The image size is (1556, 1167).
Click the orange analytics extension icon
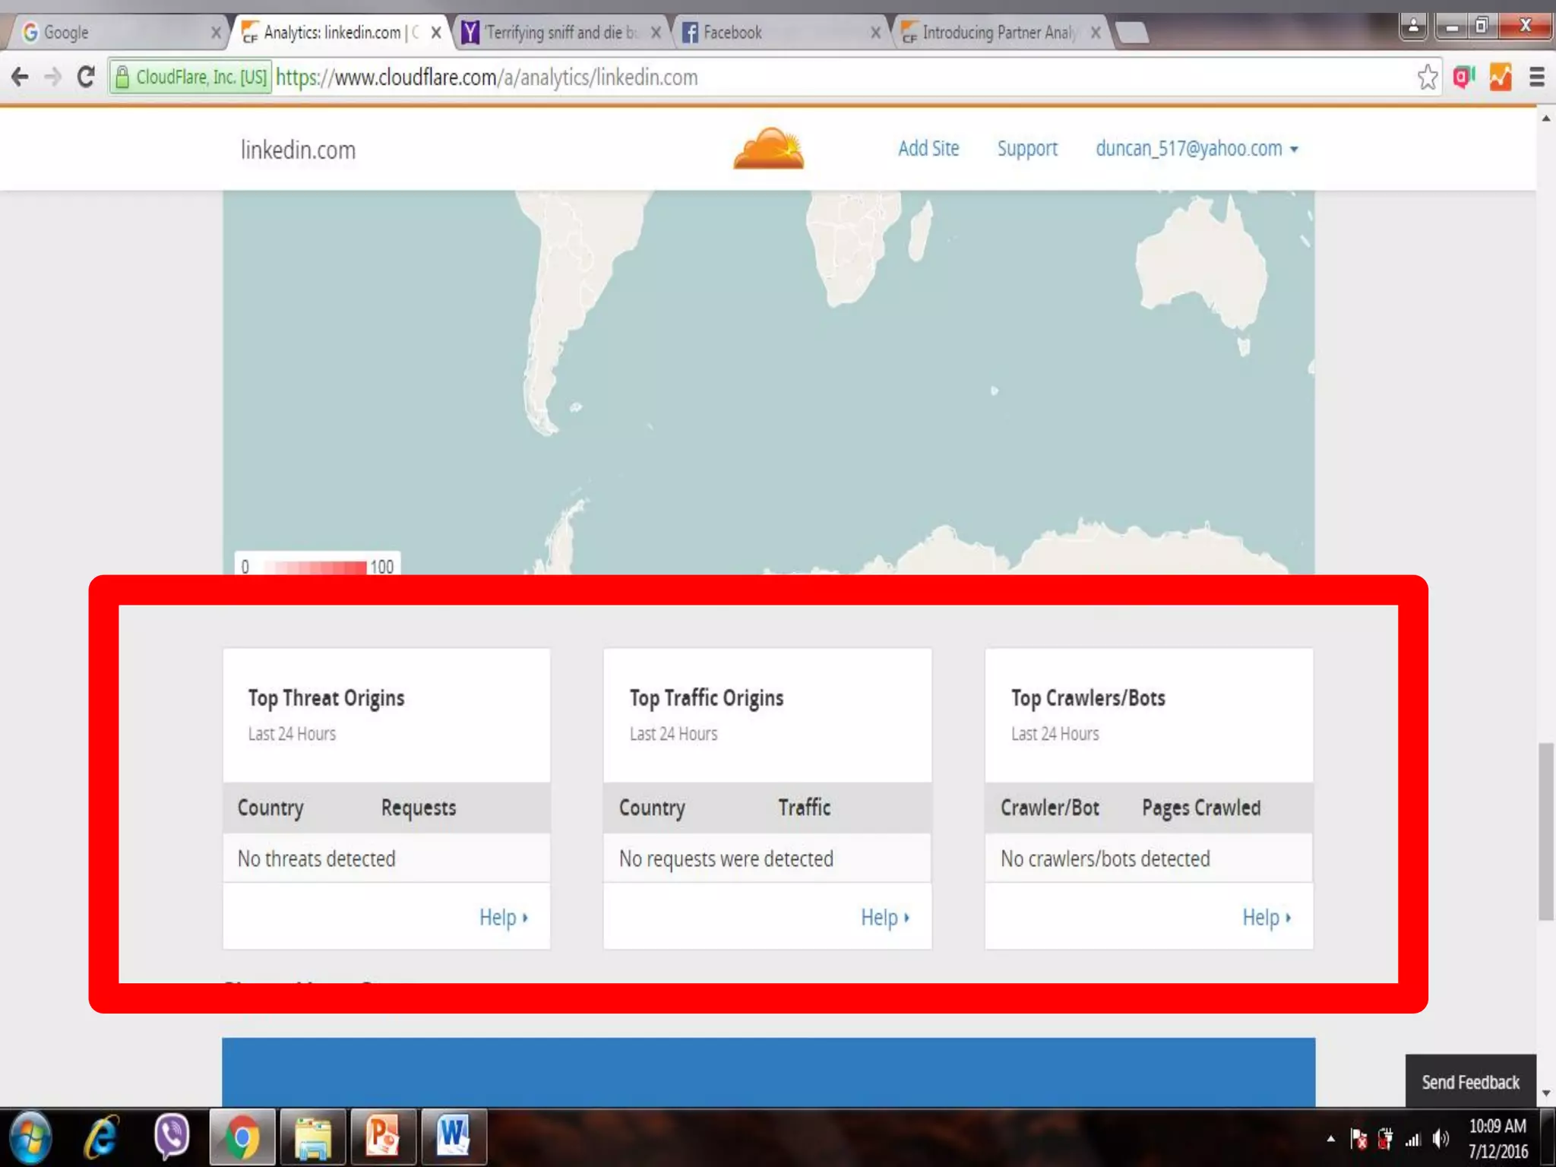1500,77
